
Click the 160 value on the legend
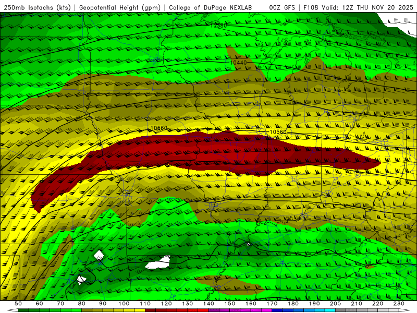click(251, 304)
